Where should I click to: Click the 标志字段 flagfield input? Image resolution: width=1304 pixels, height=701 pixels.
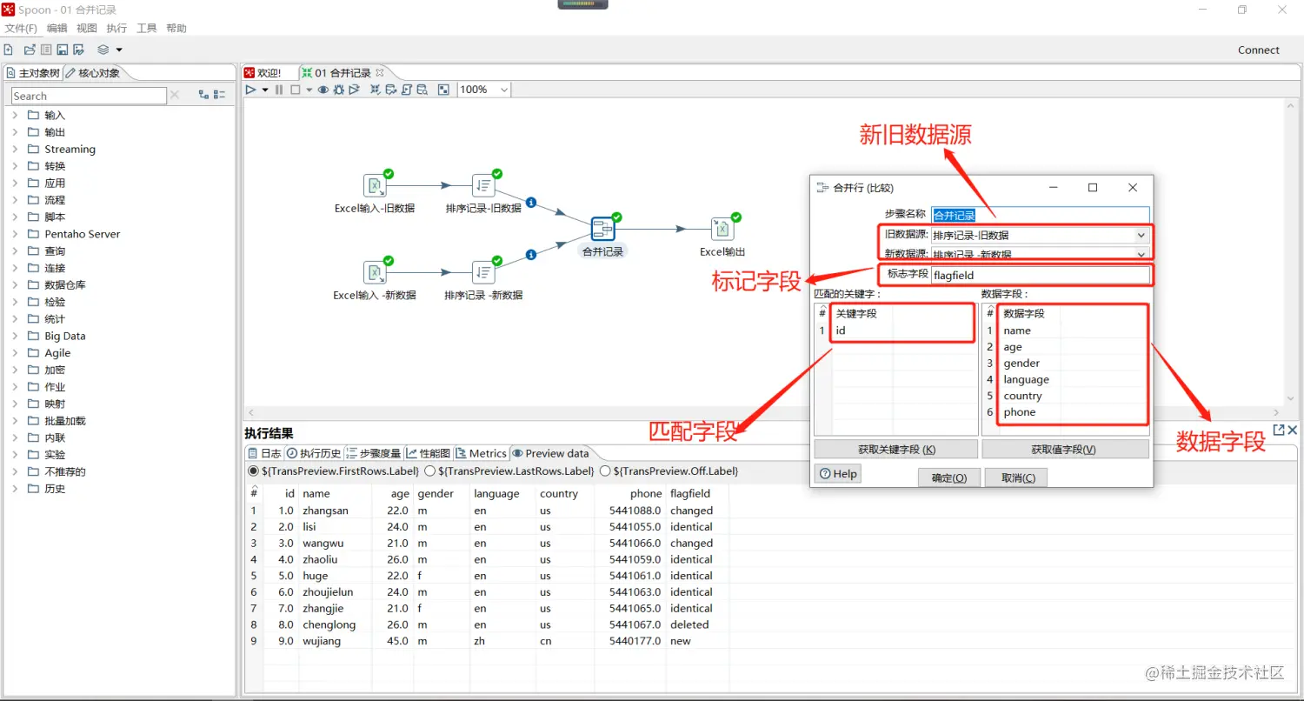(x=1041, y=275)
